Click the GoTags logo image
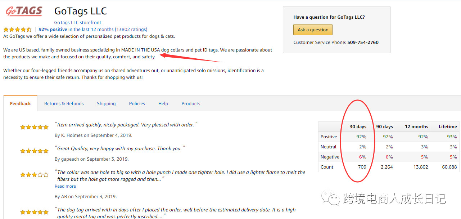The image size is (461, 219). pyautogui.click(x=24, y=11)
